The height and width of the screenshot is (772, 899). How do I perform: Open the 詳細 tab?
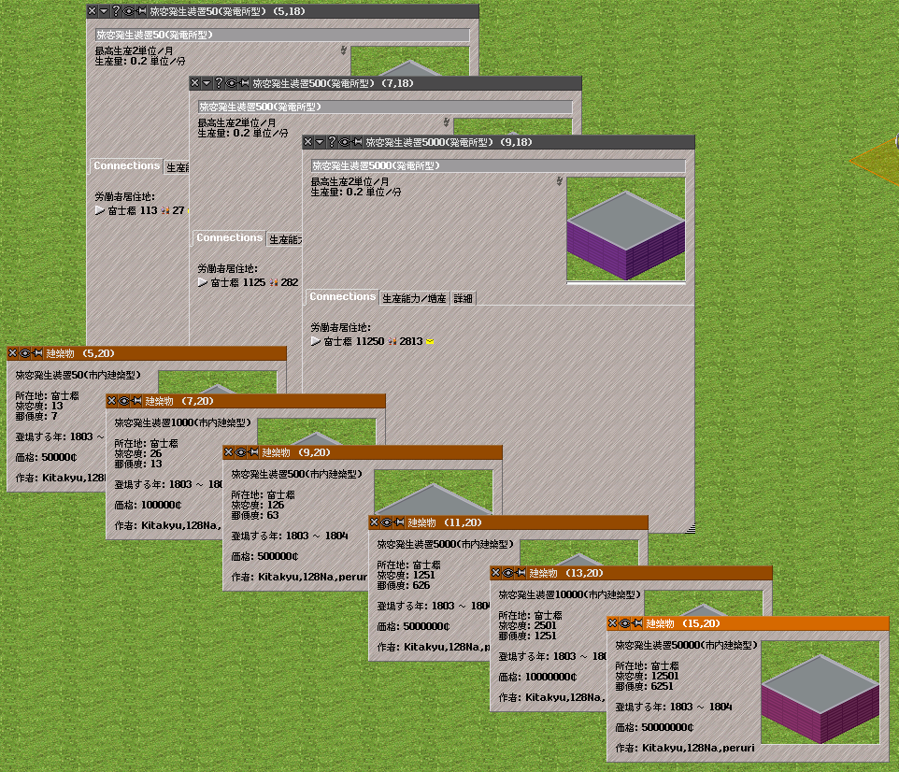pyautogui.click(x=464, y=298)
